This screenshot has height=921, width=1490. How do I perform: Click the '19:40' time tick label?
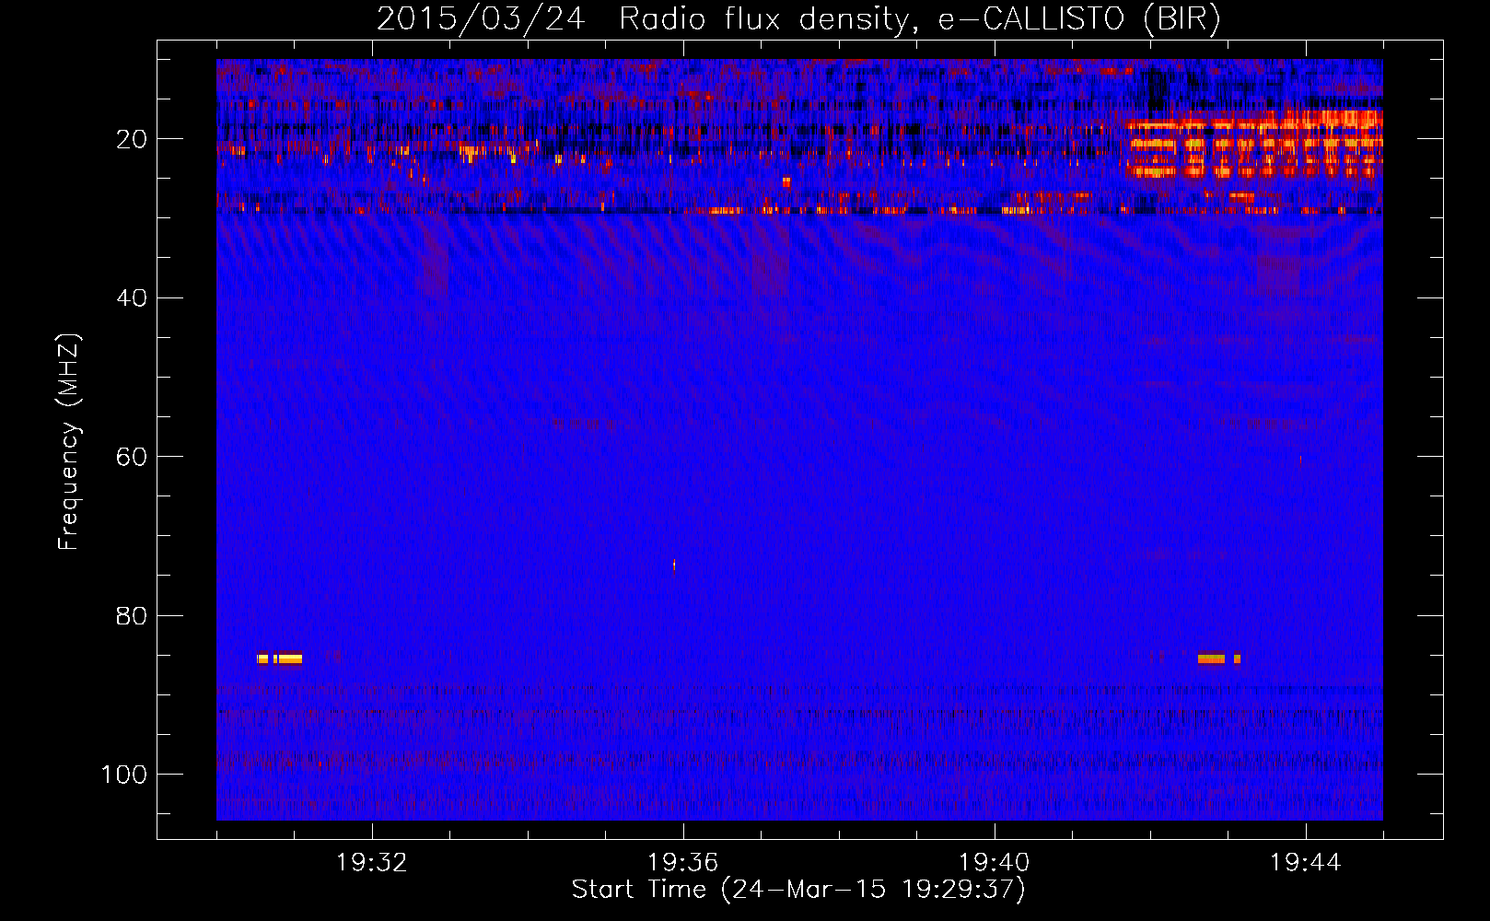tap(995, 863)
